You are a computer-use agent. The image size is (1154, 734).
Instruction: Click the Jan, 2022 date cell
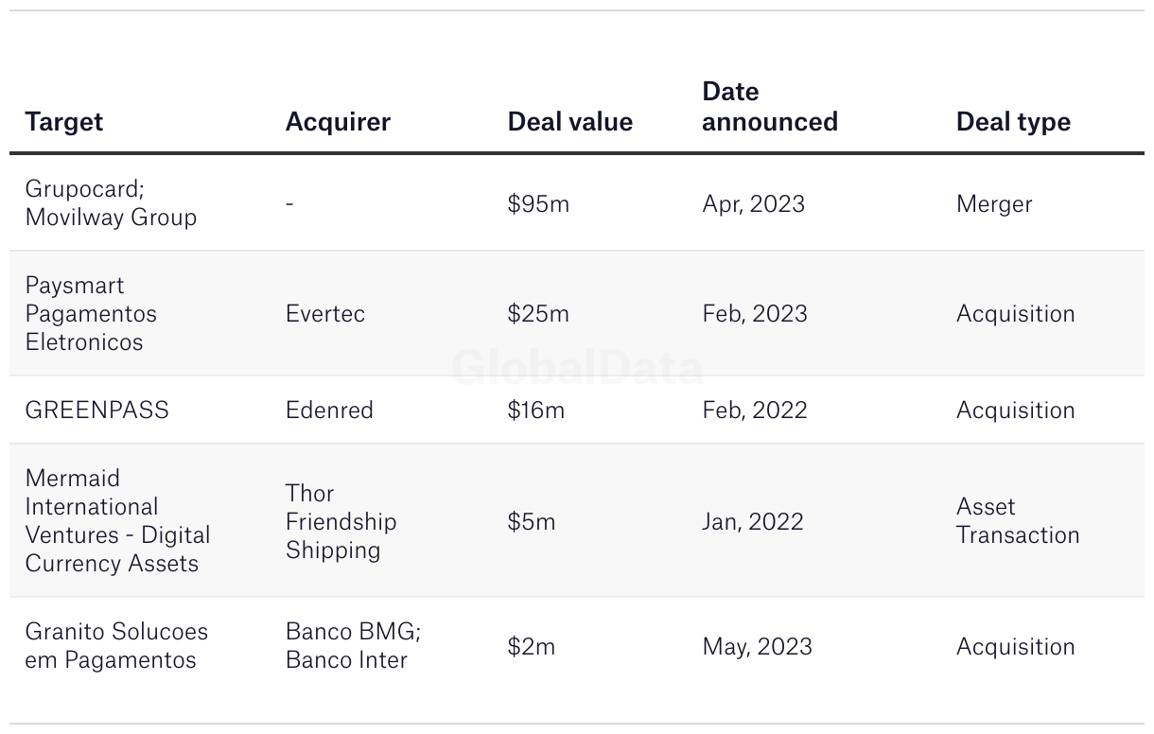753,521
